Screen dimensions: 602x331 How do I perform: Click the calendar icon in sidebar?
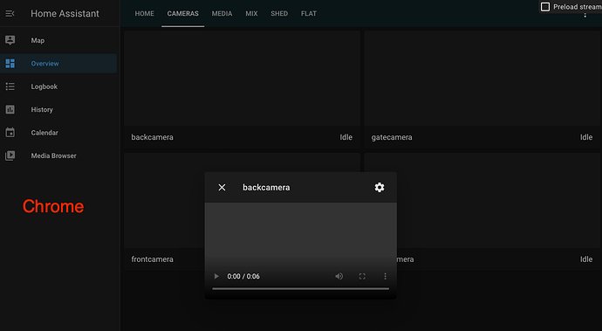click(10, 133)
